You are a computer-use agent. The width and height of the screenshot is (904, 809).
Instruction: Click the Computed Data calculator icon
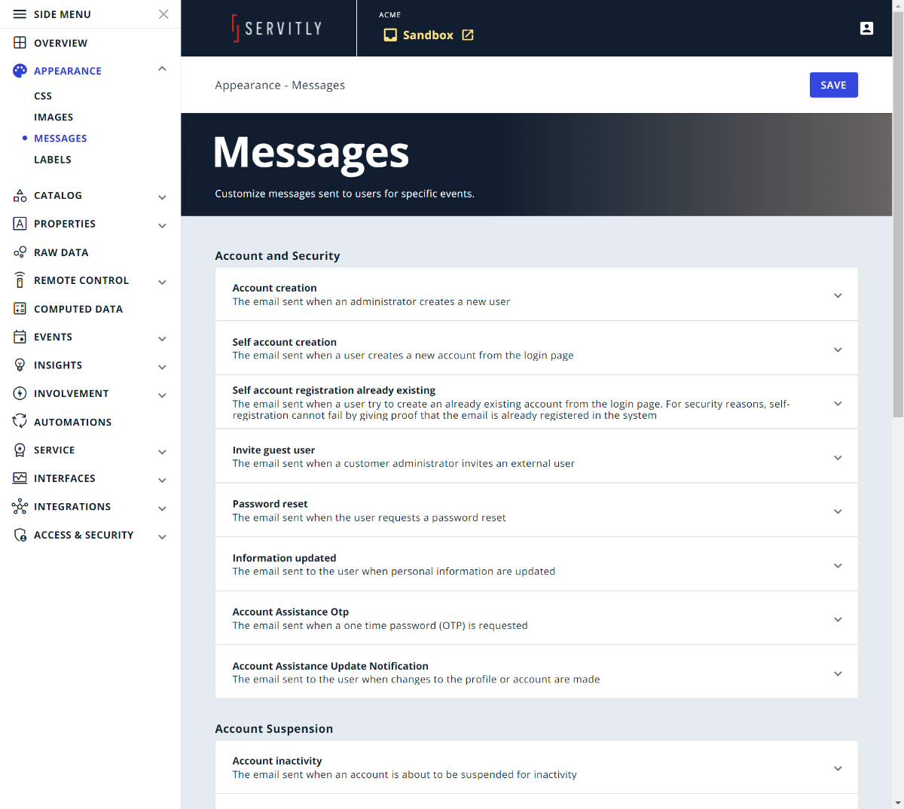20,309
